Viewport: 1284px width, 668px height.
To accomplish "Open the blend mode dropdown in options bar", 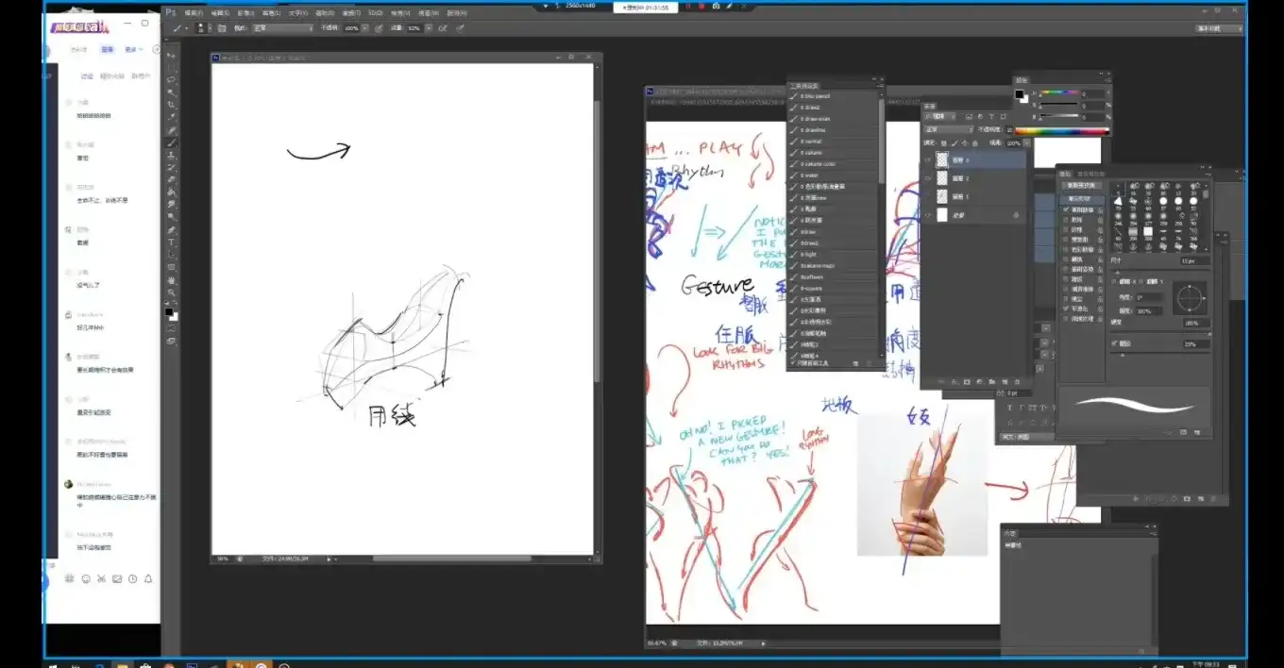I will tap(281, 28).
